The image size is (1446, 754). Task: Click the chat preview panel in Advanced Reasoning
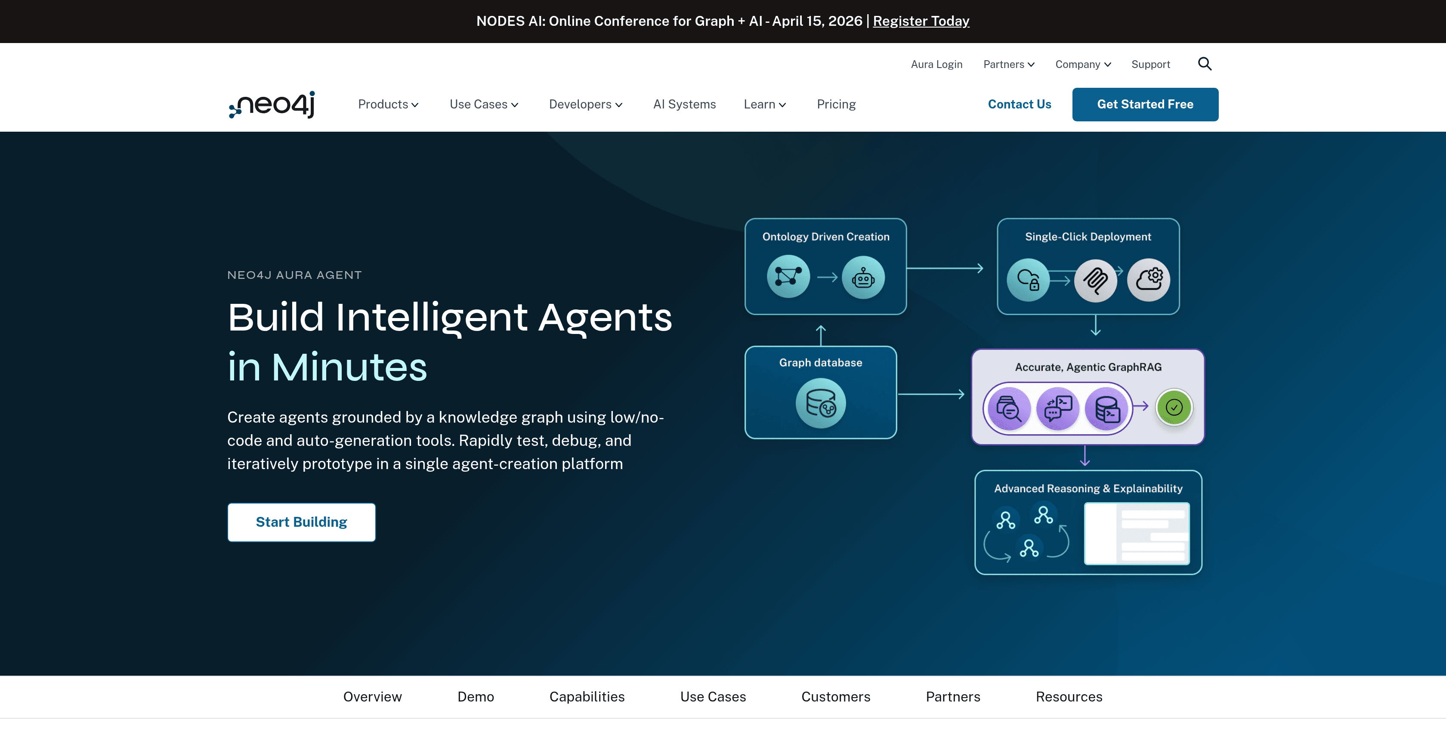[1136, 533]
